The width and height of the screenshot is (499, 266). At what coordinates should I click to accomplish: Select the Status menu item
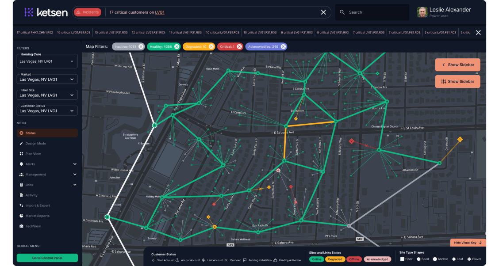click(31, 133)
